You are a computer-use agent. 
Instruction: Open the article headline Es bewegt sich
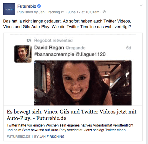[x=71, y=115]
